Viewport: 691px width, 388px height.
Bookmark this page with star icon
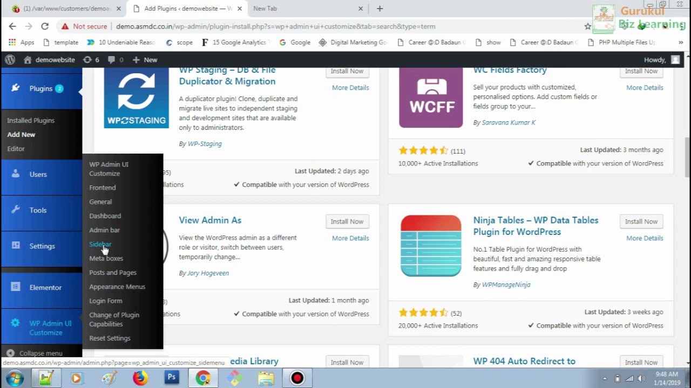tap(588, 26)
